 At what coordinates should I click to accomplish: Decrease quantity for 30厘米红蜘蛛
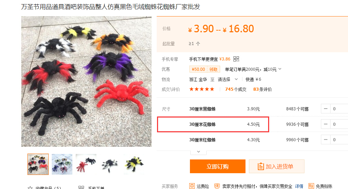[x=326, y=140]
